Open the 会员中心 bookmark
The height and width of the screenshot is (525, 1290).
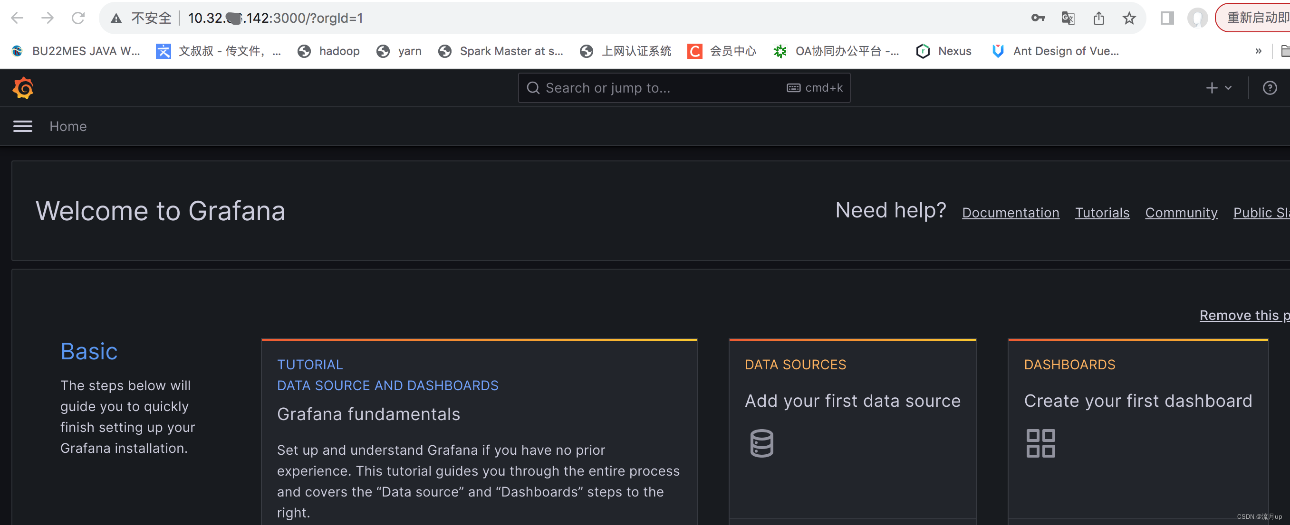[722, 51]
